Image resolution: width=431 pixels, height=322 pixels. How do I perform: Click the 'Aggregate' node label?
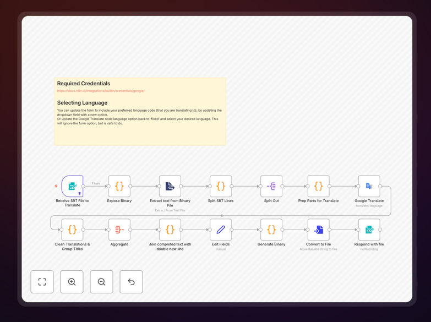coord(119,244)
